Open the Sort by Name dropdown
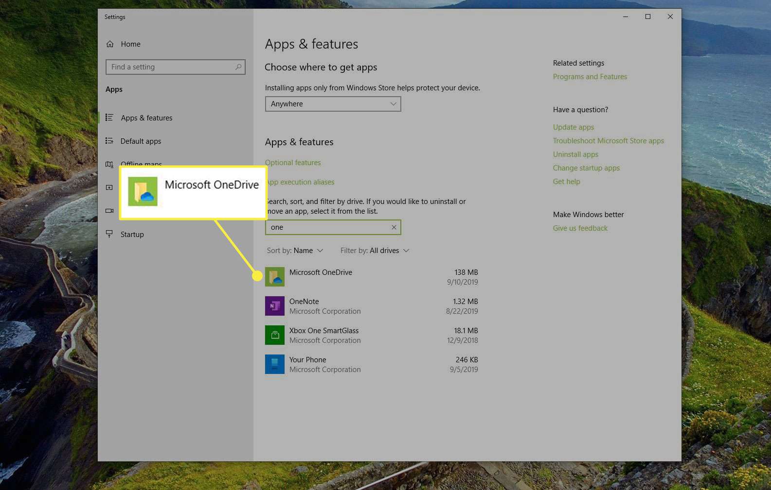The height and width of the screenshot is (490, 771). coord(295,251)
